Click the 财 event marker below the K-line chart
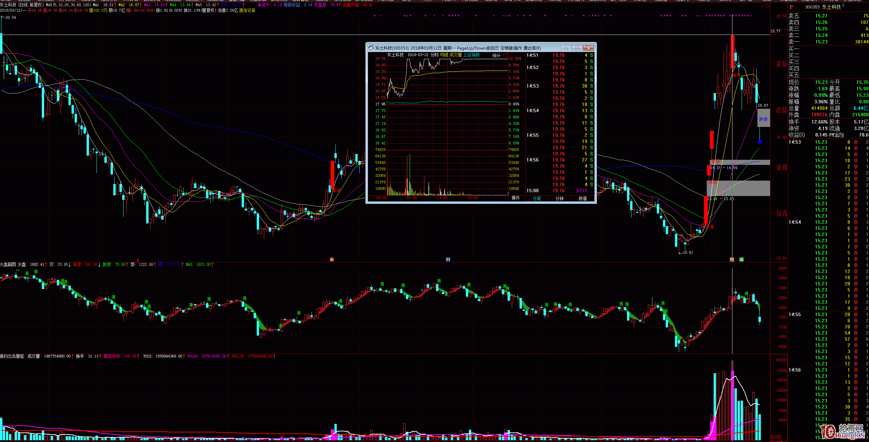869x442 pixels. pos(448,260)
